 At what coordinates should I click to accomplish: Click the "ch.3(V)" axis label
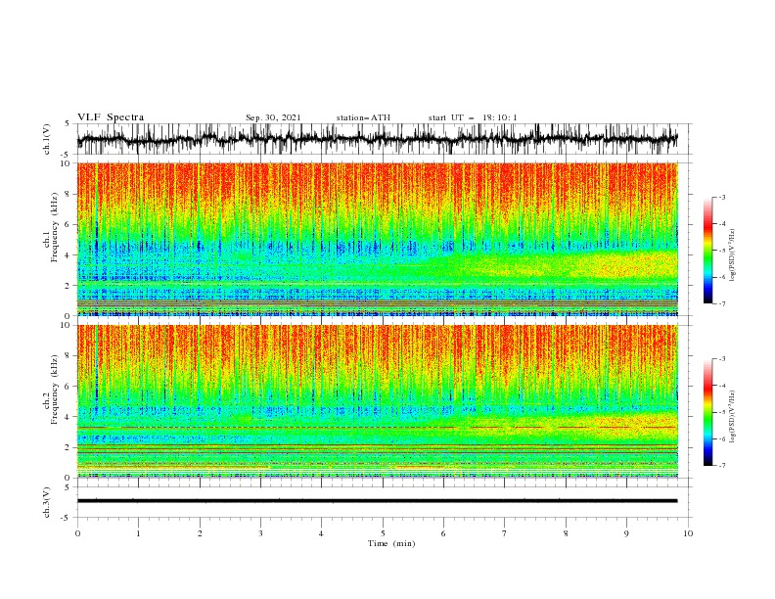tap(47, 502)
